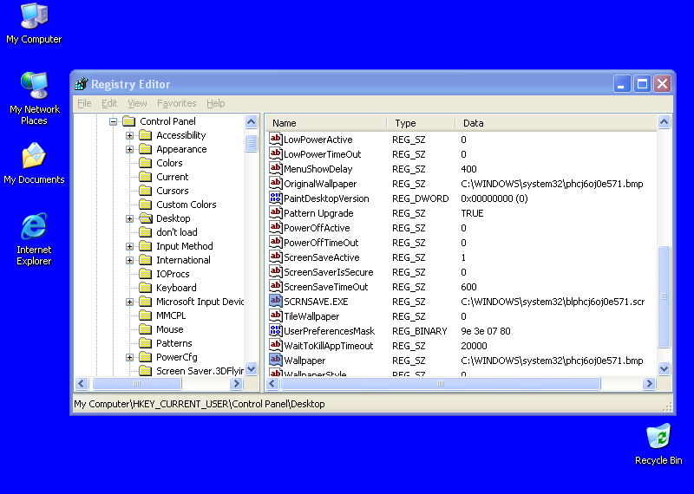Expand the Desktop key
This screenshot has width=694, height=494.
tap(129, 218)
